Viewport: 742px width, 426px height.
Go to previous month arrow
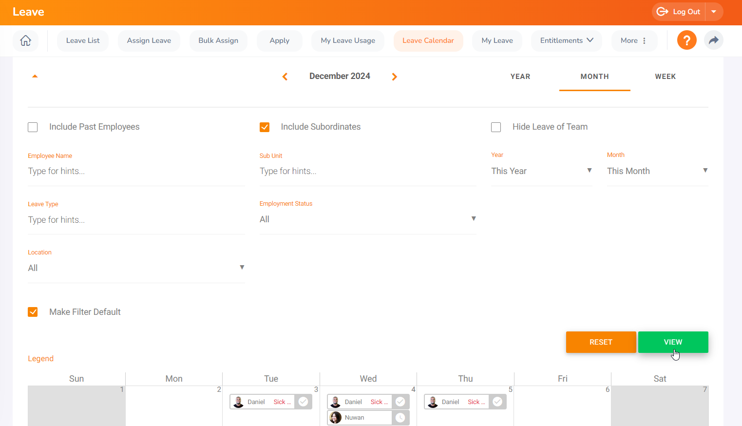click(285, 77)
